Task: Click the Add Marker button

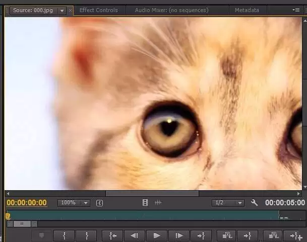Action: pyautogui.click(x=42, y=235)
